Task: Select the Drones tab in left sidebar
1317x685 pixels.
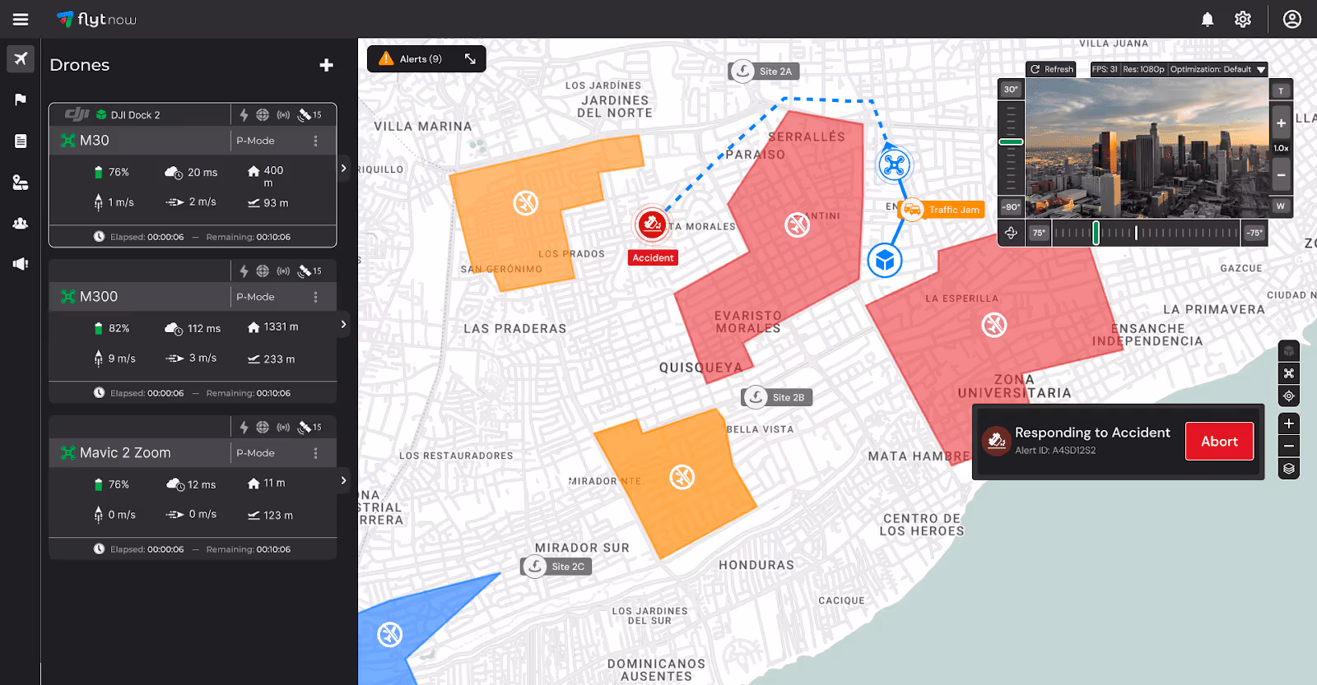Action: point(21,58)
